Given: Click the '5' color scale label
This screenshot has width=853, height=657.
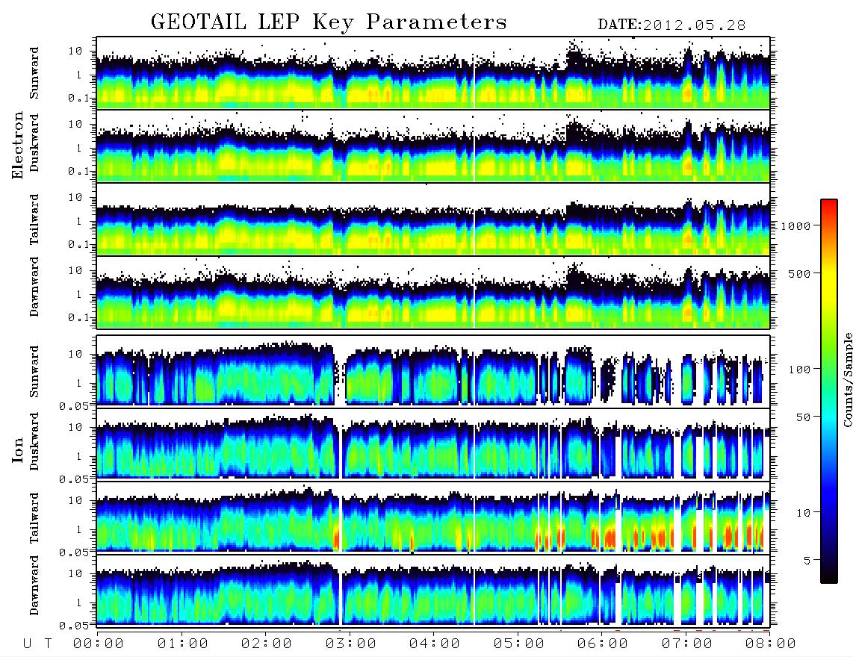Looking at the screenshot, I should pos(807,561).
